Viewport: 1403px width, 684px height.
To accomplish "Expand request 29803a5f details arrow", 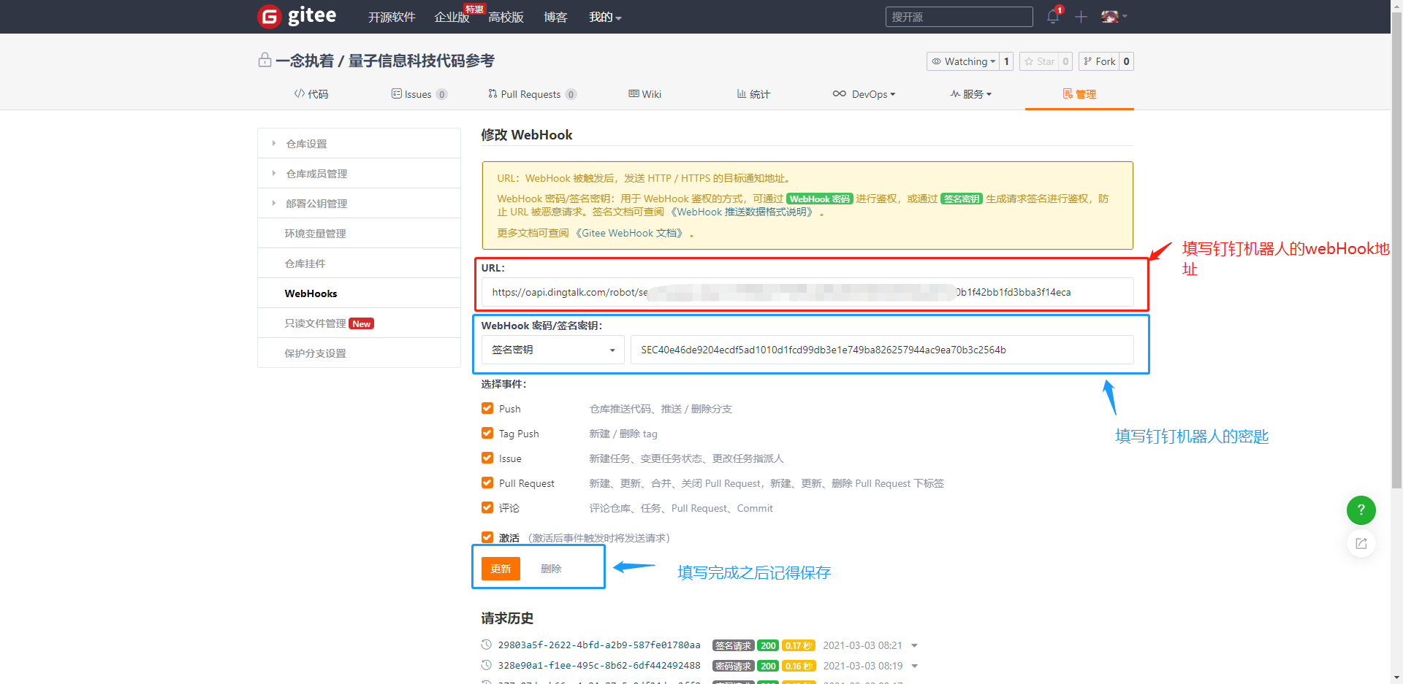I will (x=914, y=645).
